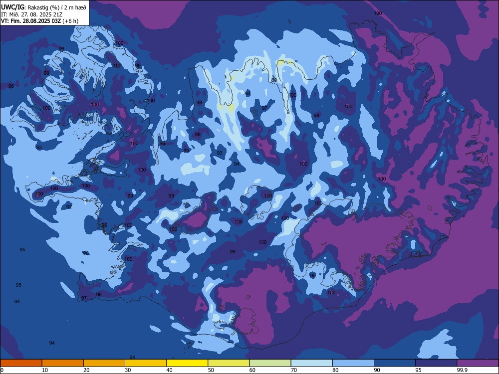Click the legend tick label "70"

coord(294,370)
